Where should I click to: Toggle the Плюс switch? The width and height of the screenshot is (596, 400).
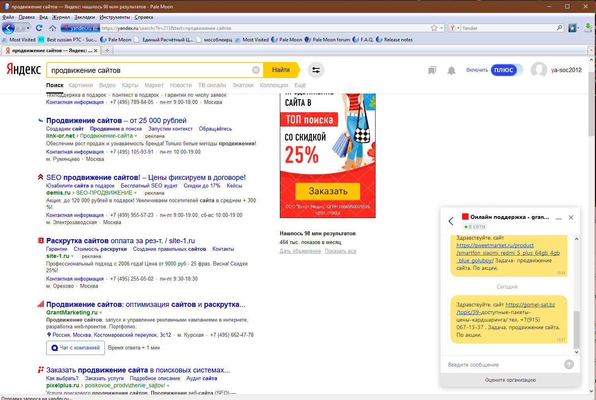coord(507,70)
